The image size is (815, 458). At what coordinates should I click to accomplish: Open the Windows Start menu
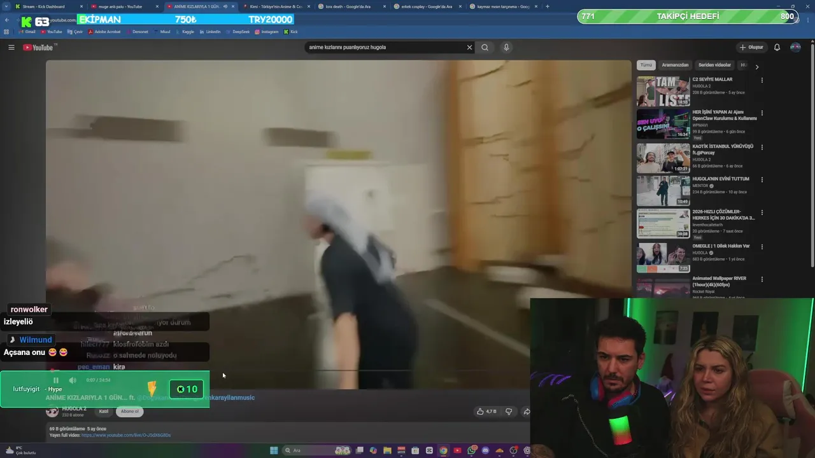point(274,450)
